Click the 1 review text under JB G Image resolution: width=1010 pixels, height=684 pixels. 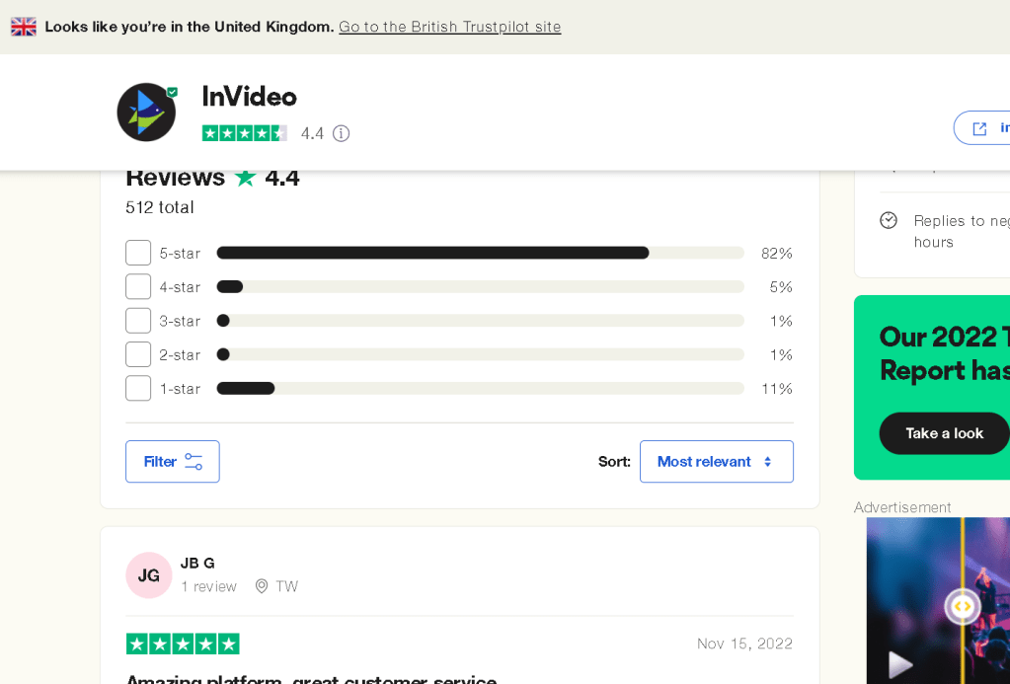[x=208, y=586]
